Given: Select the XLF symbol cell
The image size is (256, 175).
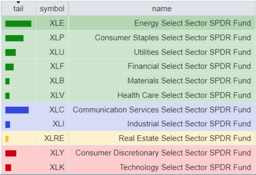Looking at the screenshot, I should 57,66.
